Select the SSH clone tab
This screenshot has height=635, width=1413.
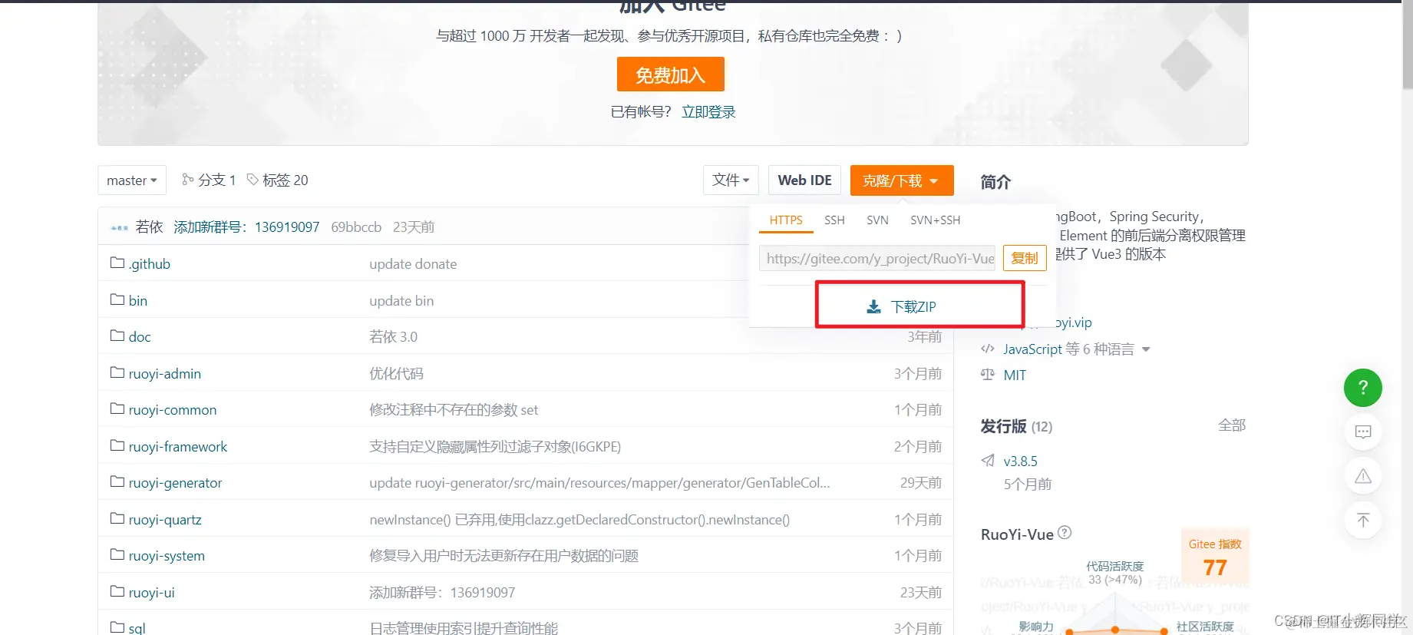(834, 220)
